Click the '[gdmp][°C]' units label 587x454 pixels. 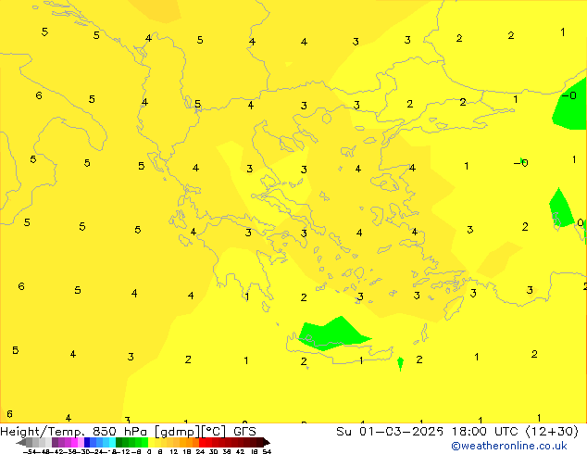(x=191, y=432)
